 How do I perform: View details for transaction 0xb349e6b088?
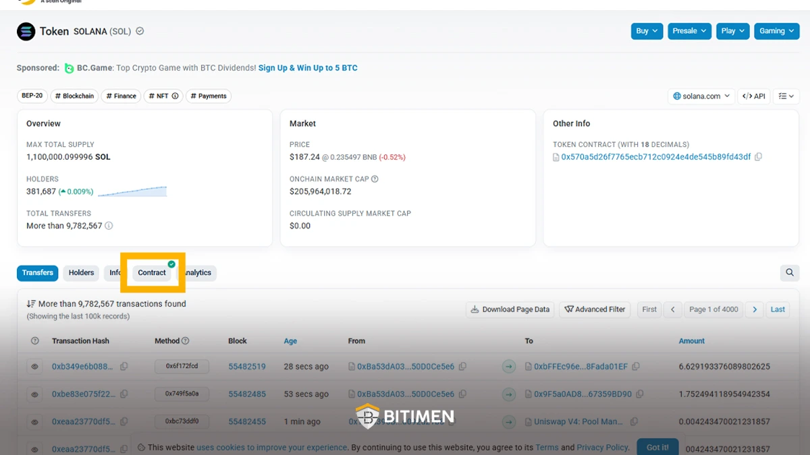pyautogui.click(x=34, y=367)
